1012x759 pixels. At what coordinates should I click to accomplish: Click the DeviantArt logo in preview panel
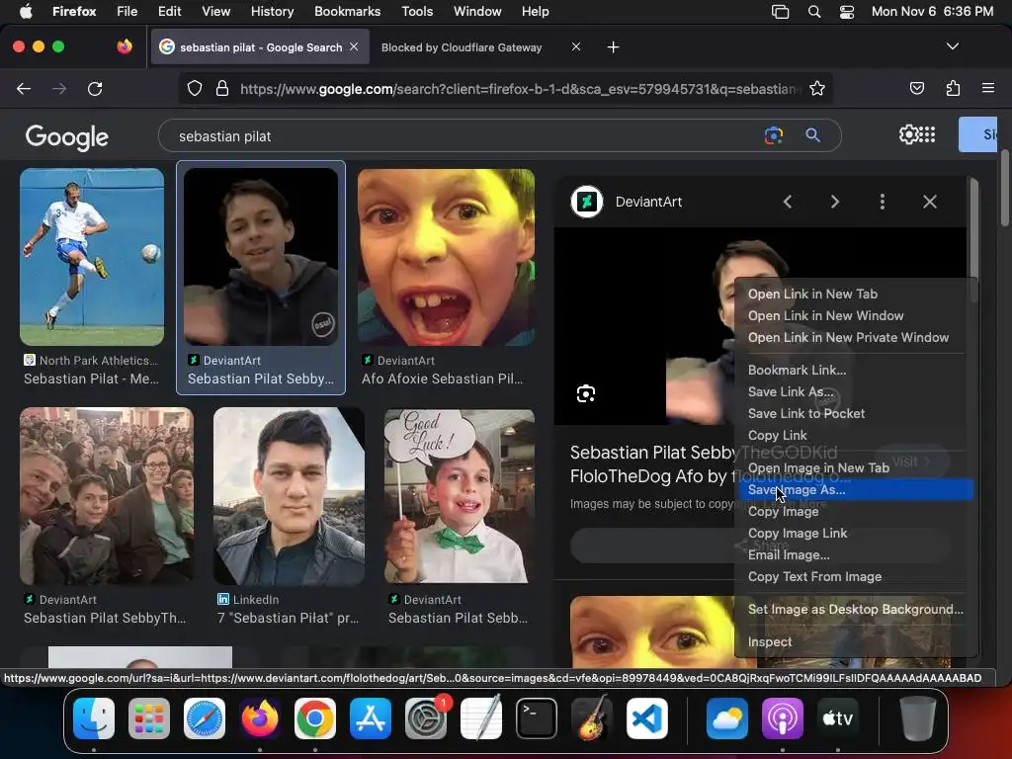[x=587, y=202]
